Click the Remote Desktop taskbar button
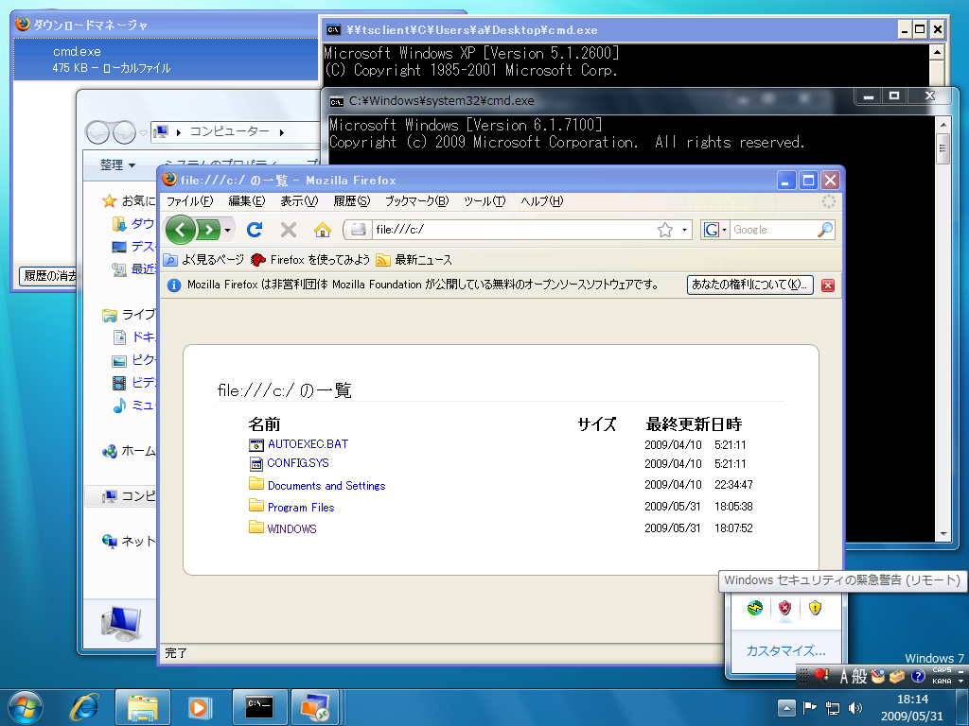This screenshot has height=726, width=969. point(315,707)
